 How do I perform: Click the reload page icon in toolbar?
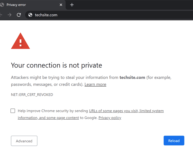coord(19,15)
